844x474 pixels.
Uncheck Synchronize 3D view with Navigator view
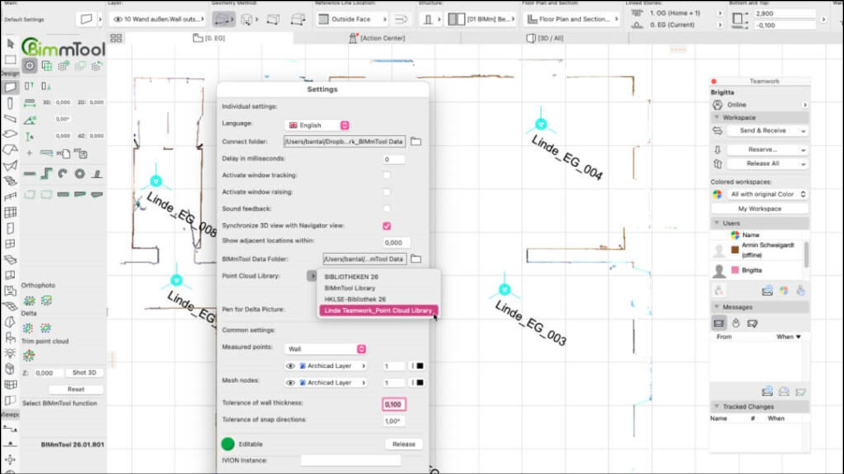[387, 225]
